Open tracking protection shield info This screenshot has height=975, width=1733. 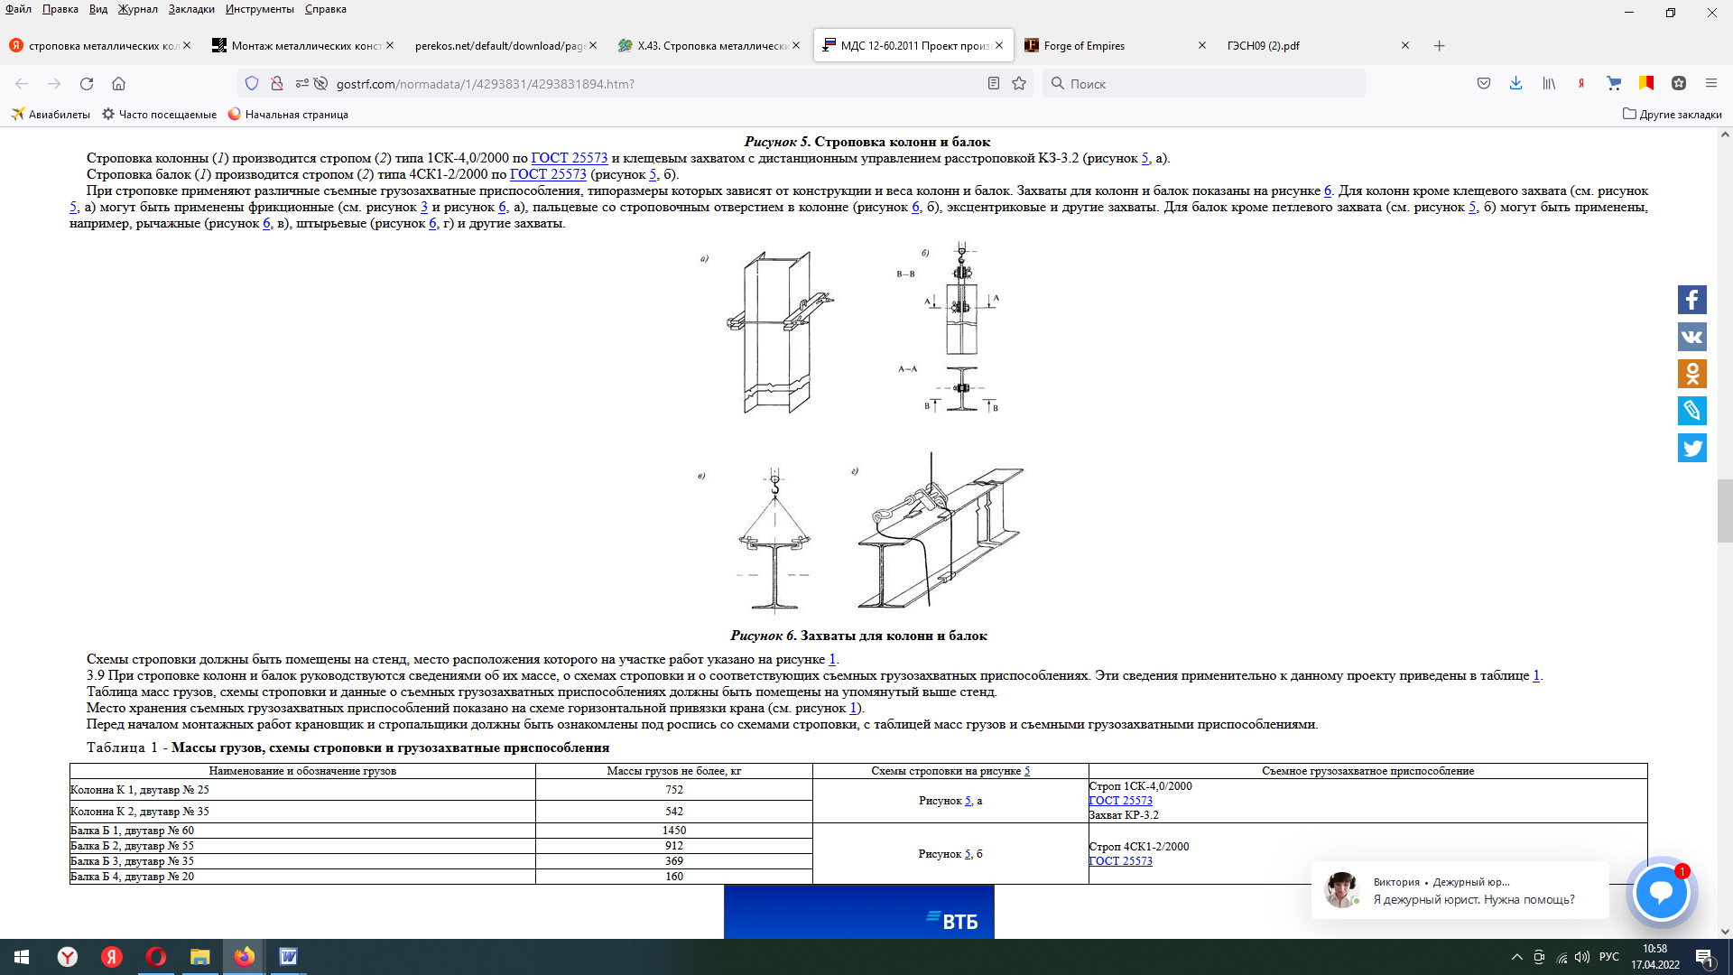(252, 83)
